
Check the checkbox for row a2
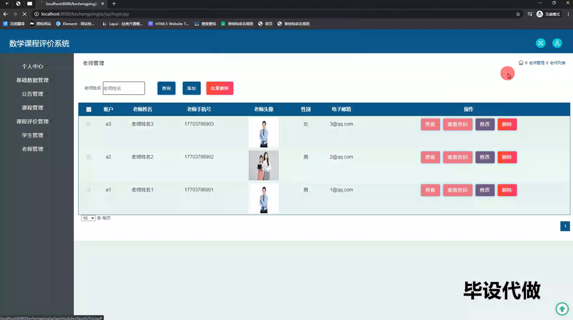[89, 157]
